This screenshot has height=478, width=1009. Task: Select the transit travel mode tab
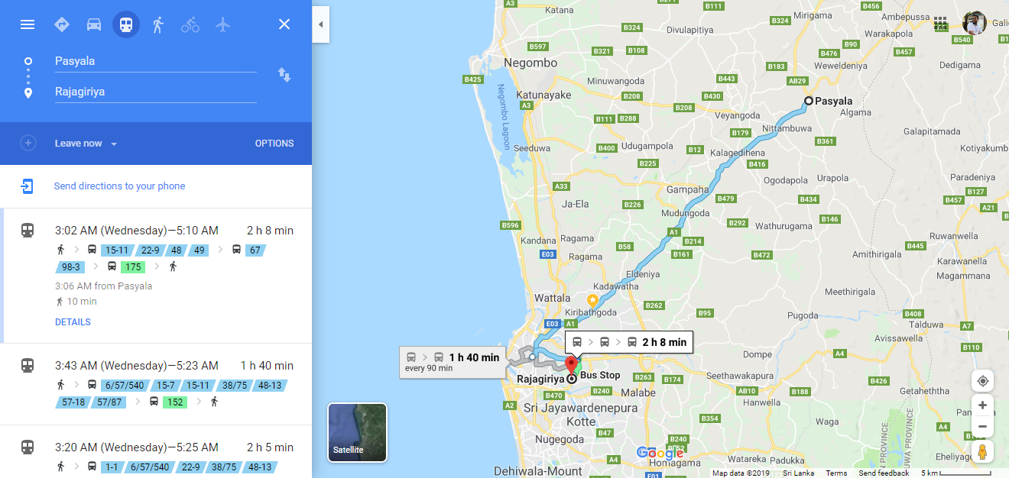click(126, 24)
